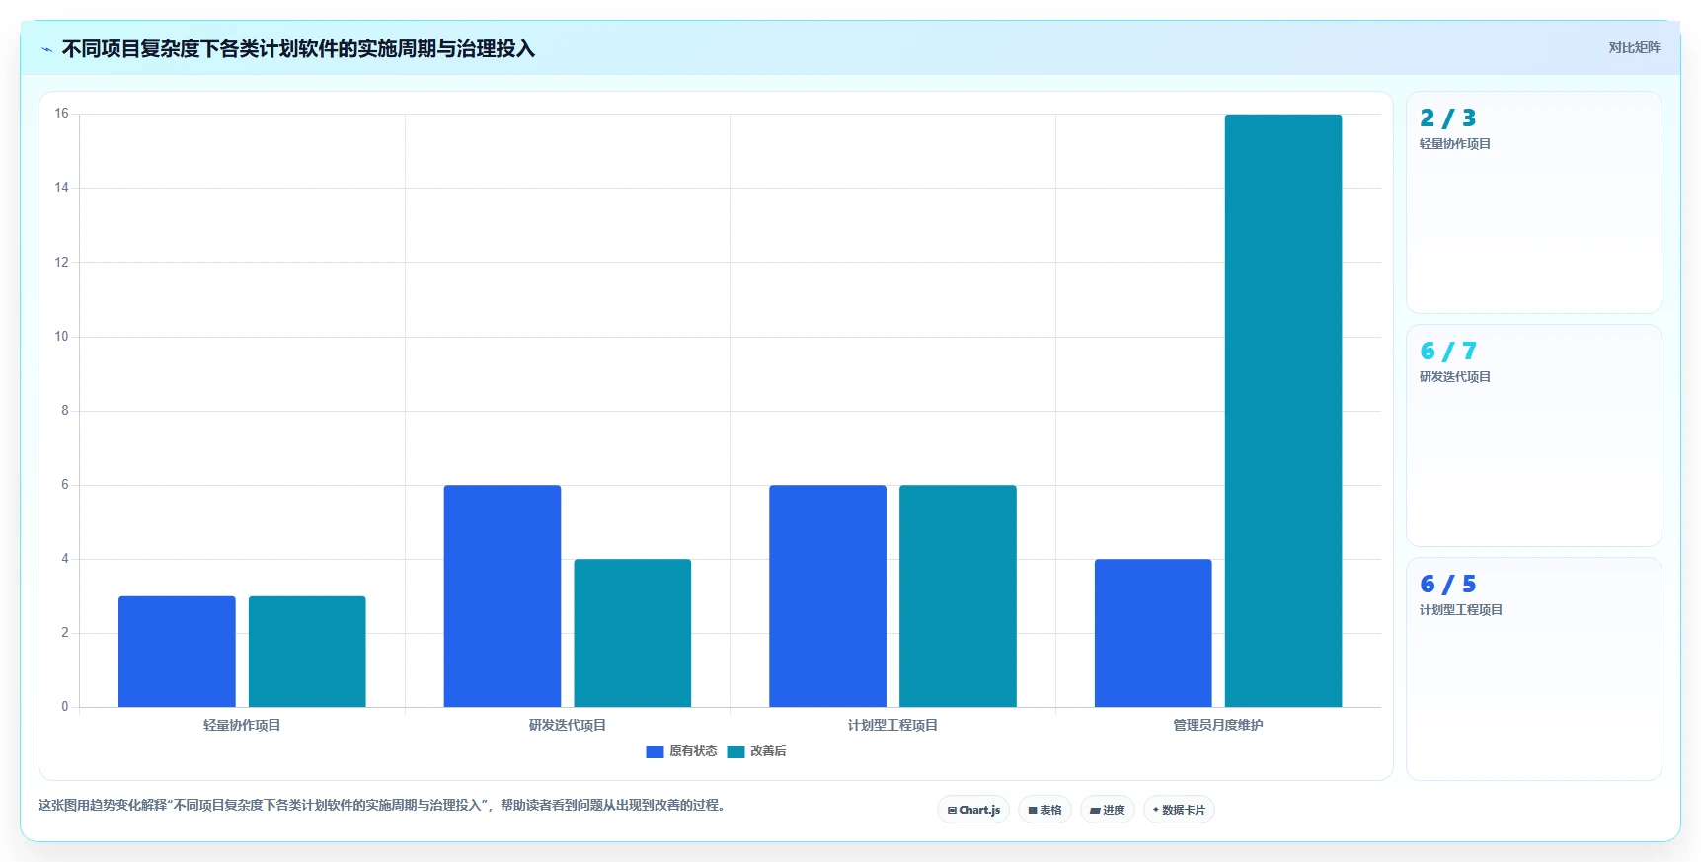Screen dimensions: 1701x862
Task: Select the Chart.js tag chip
Action: pos(973,810)
